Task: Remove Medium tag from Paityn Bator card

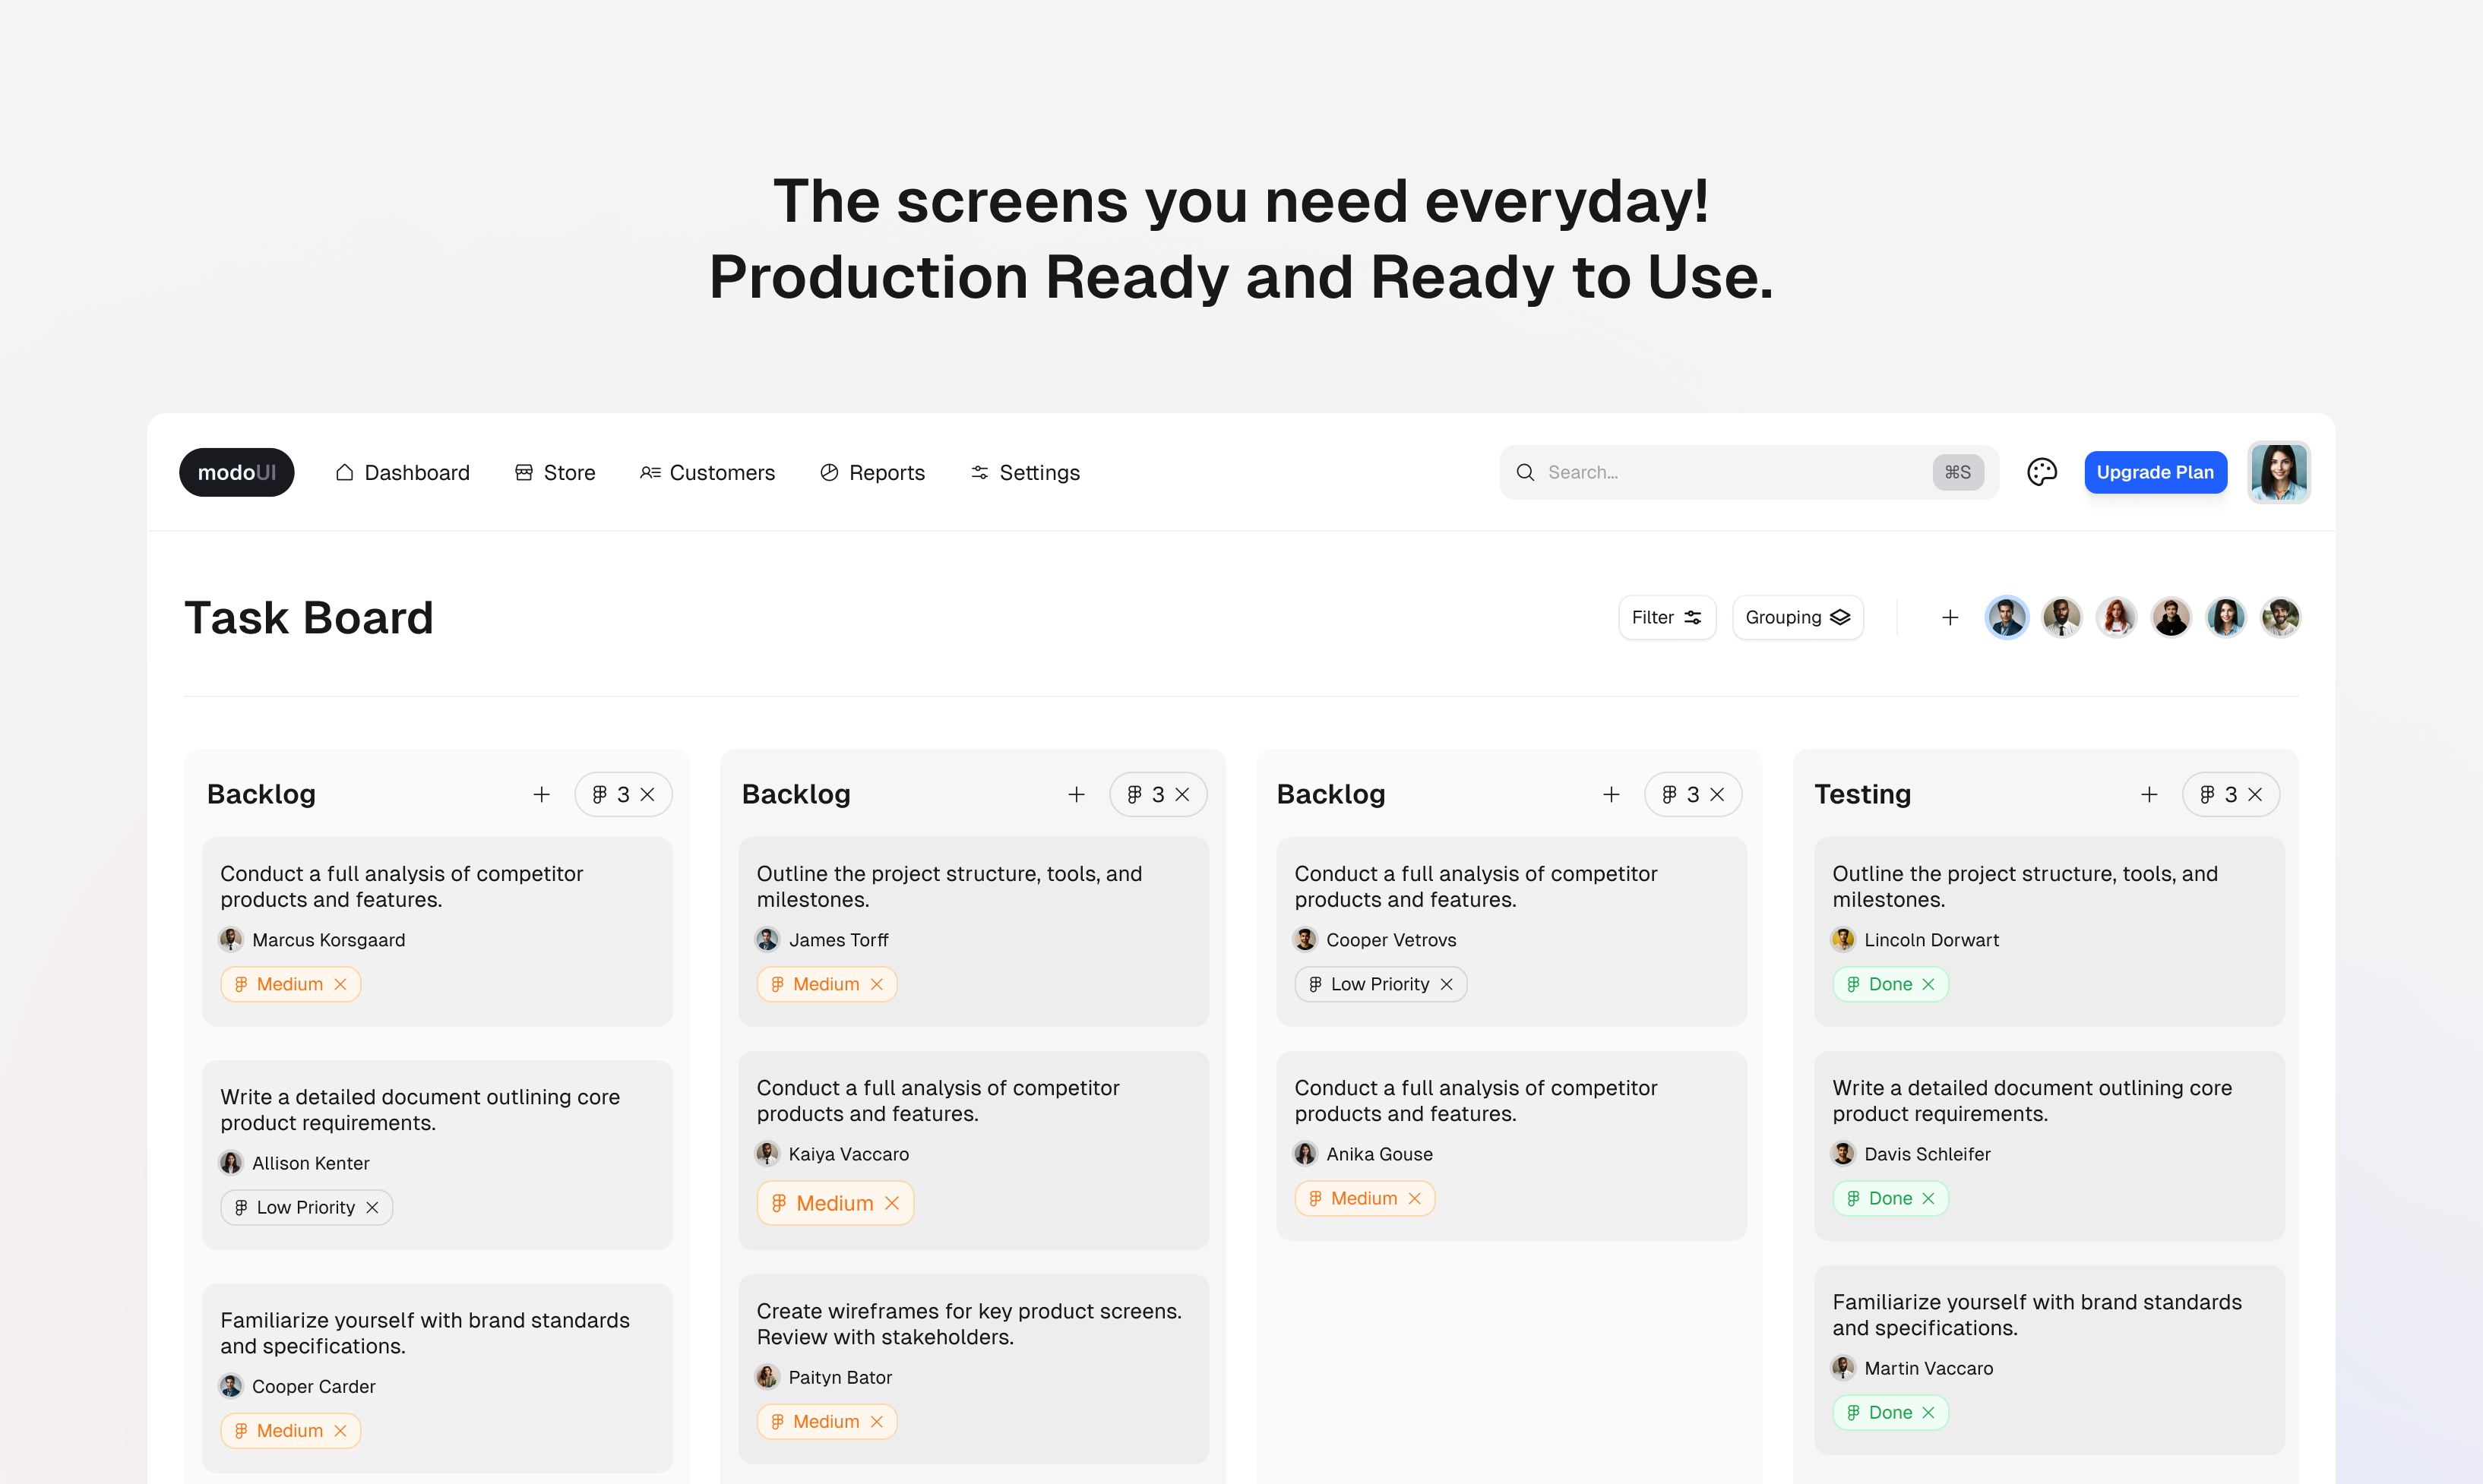Action: tap(876, 1421)
